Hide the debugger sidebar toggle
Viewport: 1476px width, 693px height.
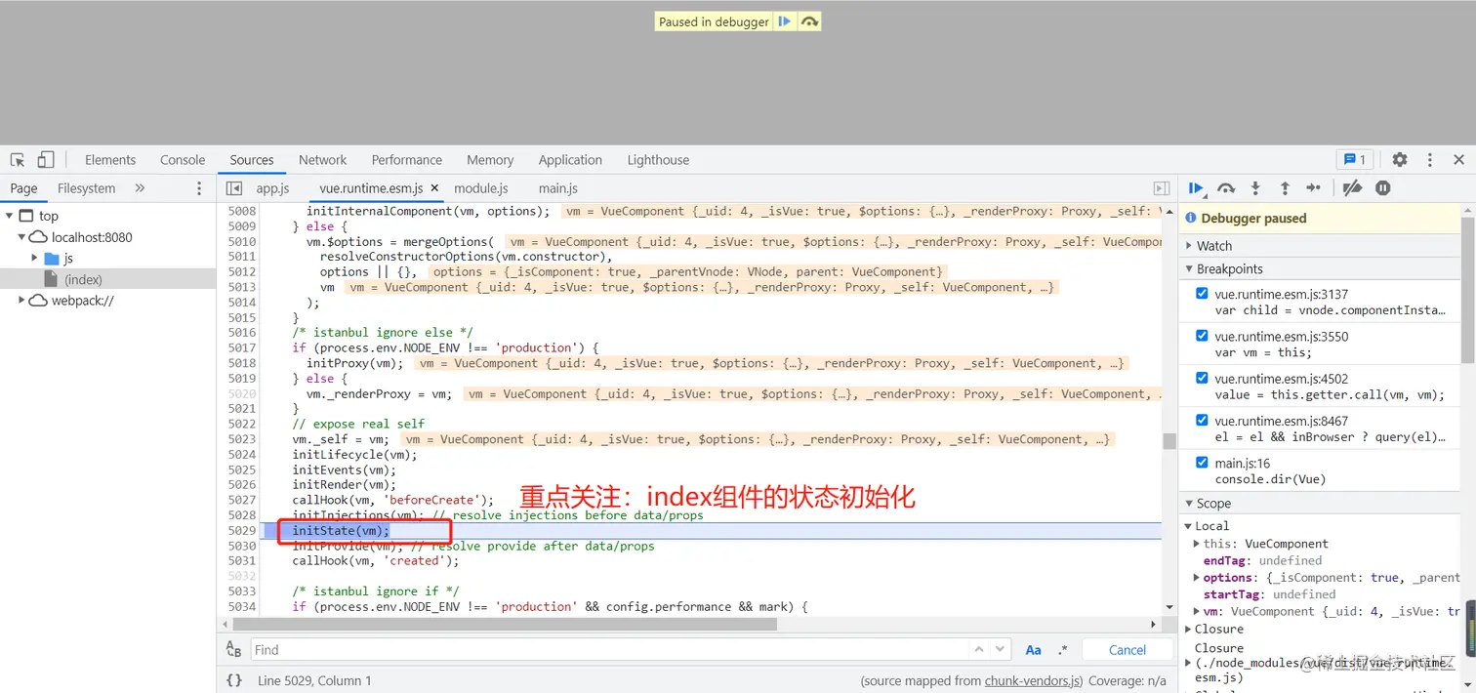1162,188
